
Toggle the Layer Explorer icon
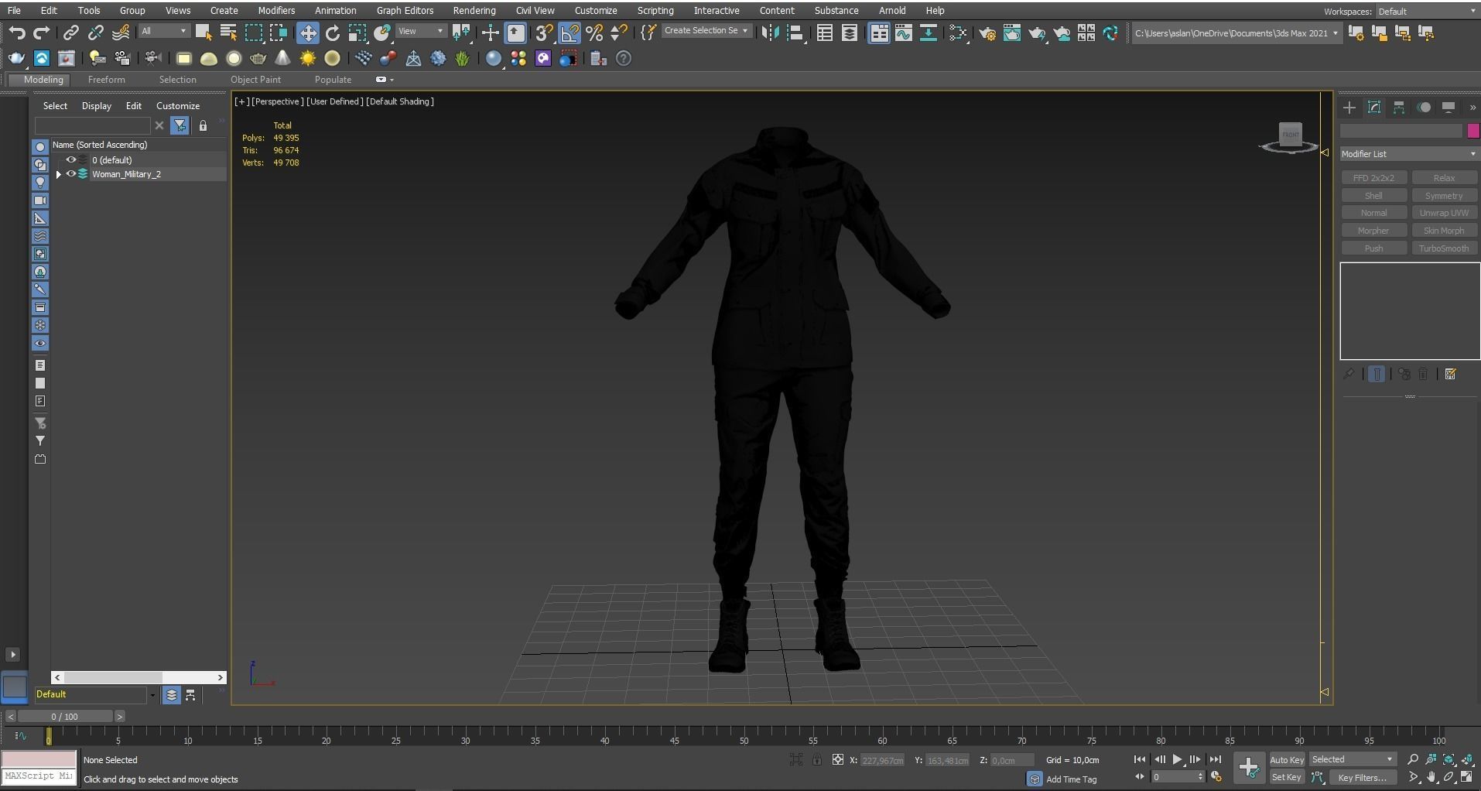tap(850, 33)
